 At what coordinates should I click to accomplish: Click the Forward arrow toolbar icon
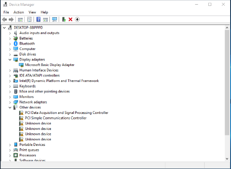tap(11, 19)
